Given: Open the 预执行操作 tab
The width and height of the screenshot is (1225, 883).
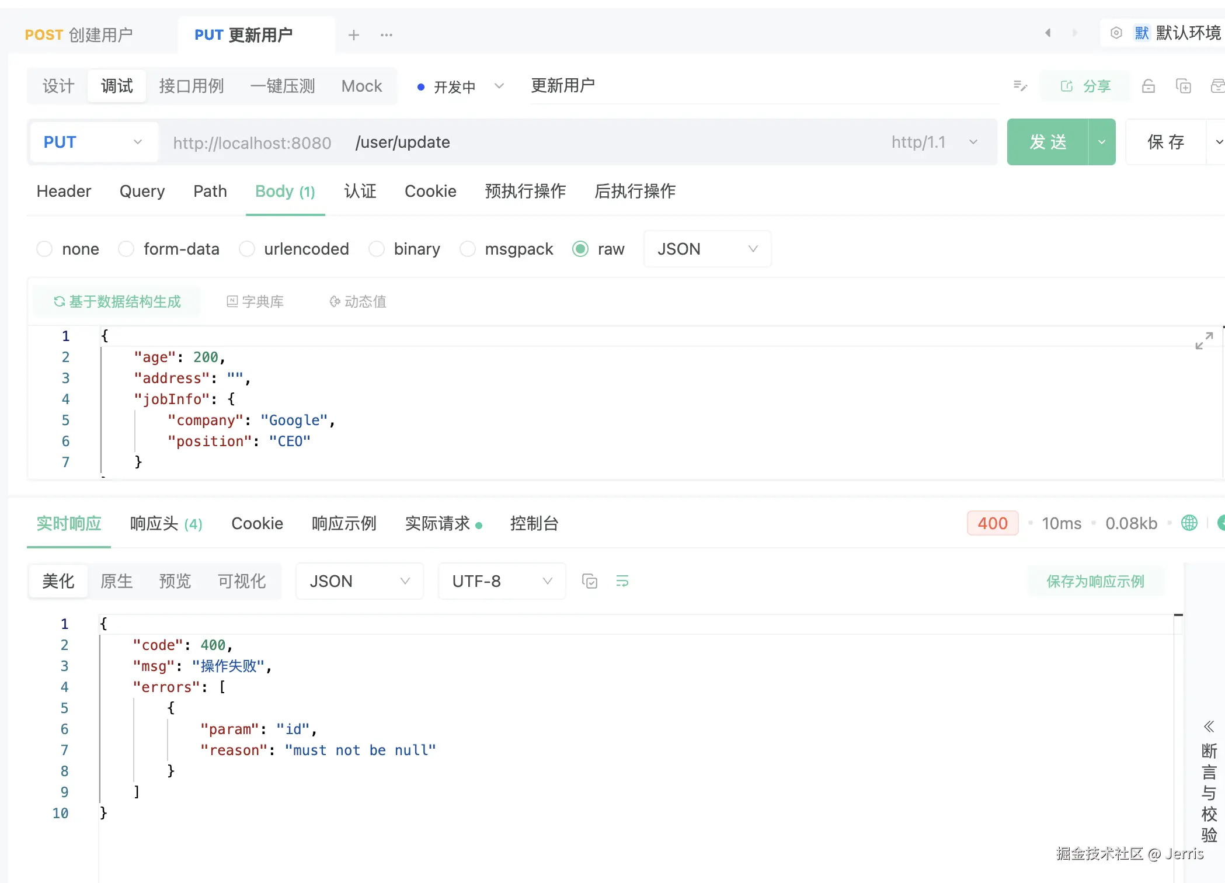Looking at the screenshot, I should point(525,191).
